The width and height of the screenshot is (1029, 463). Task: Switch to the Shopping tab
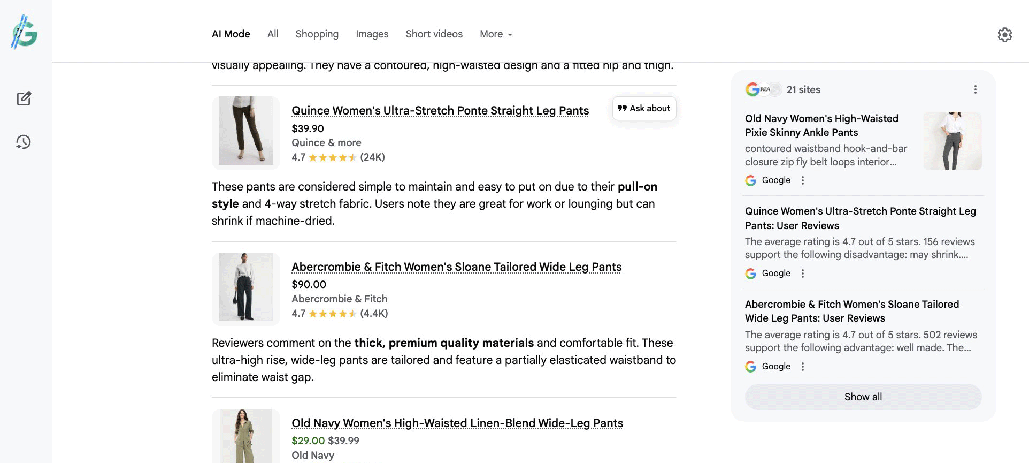point(317,34)
